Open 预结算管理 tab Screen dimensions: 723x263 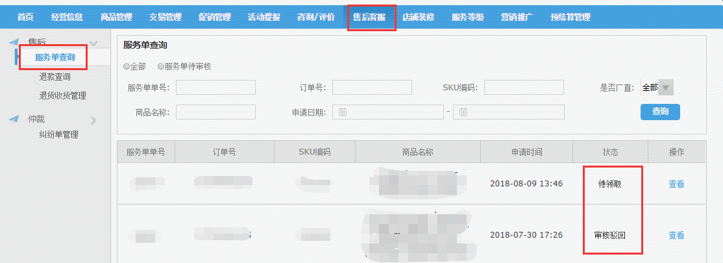pos(570,18)
